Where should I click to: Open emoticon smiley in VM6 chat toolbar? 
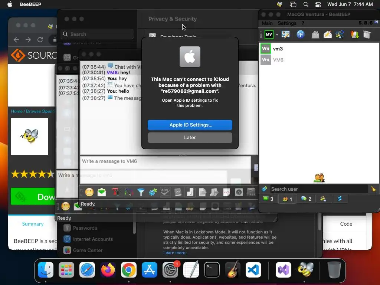tap(89, 193)
